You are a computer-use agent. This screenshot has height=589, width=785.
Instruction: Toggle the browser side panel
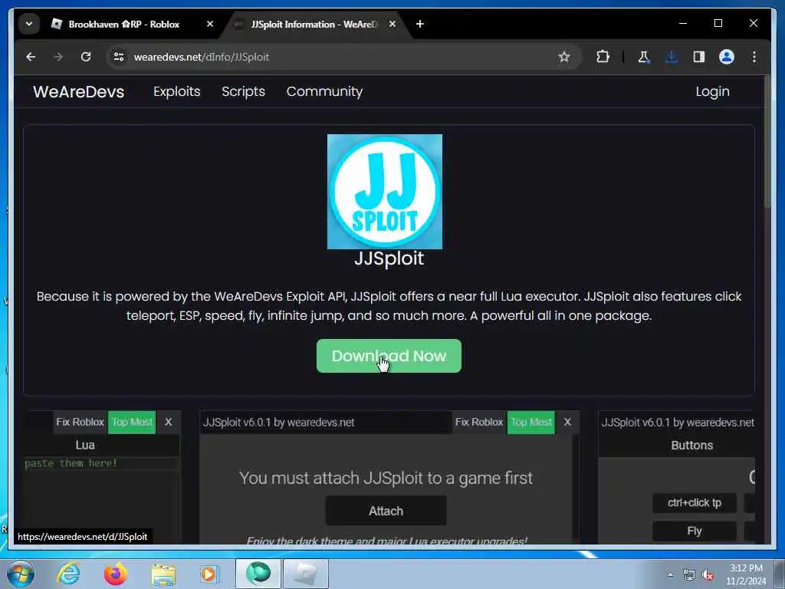click(x=699, y=57)
